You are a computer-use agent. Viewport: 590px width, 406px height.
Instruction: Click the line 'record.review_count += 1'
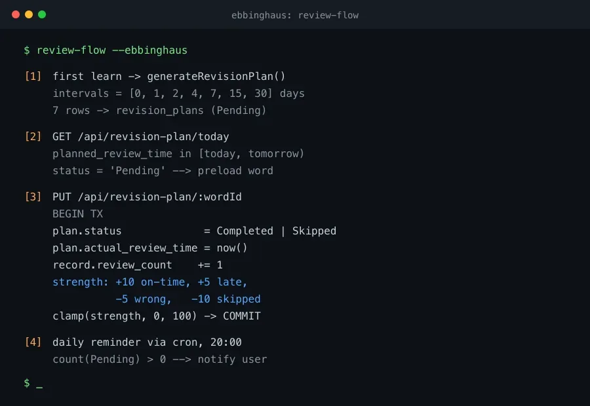[138, 265]
